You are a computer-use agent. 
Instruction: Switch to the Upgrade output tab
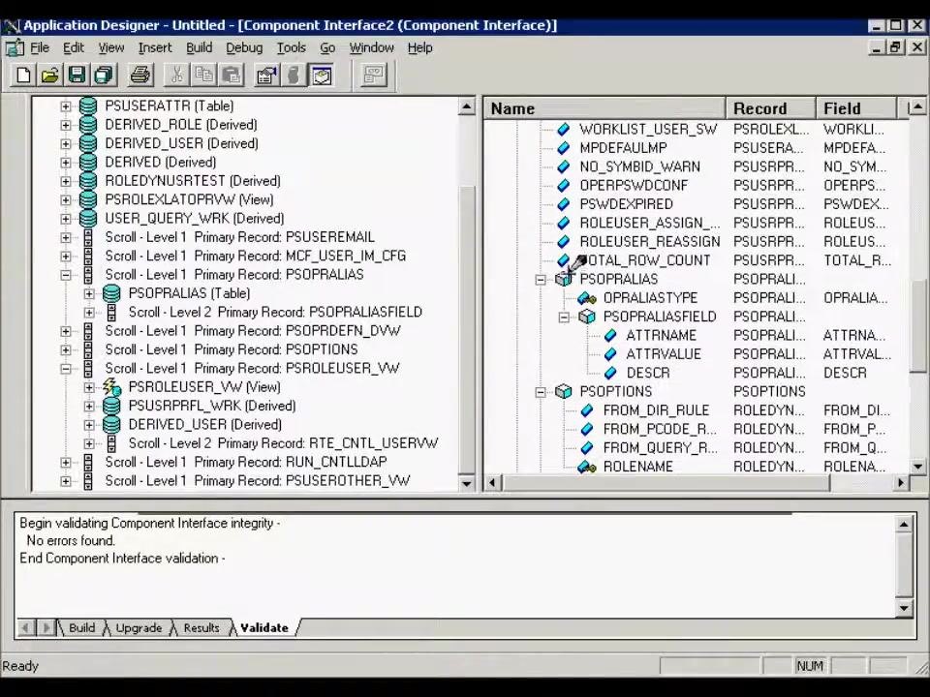[139, 627]
